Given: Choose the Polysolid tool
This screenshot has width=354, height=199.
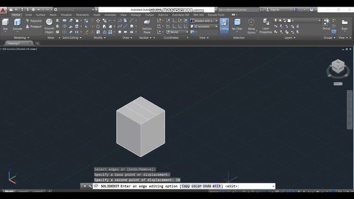Looking at the screenshot, I should [34, 21].
